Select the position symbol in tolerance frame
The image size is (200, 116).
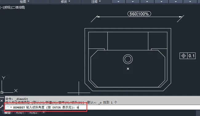pos(183,56)
